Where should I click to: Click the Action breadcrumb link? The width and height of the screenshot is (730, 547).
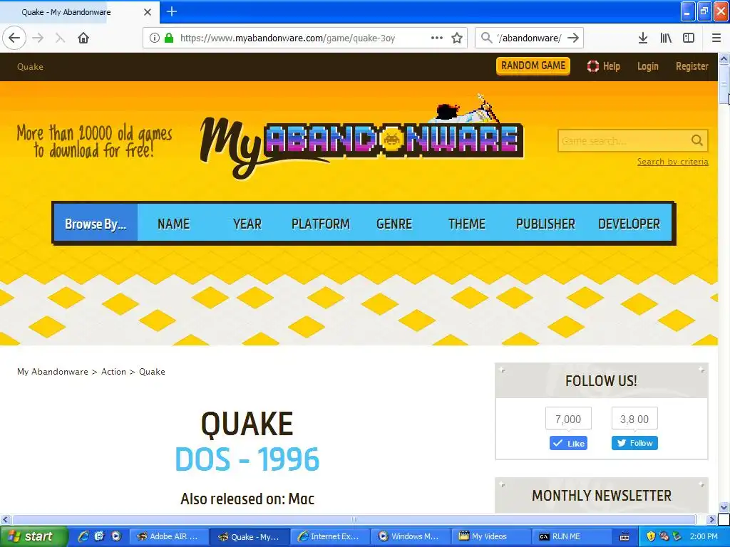tap(113, 372)
